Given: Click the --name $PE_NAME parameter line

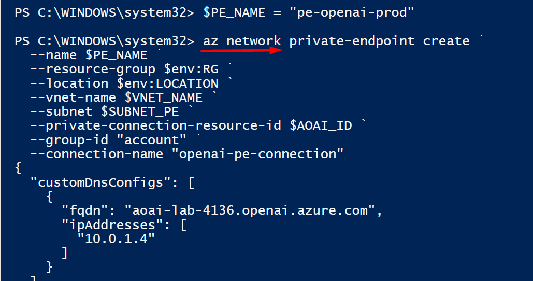Looking at the screenshot, I should click(x=89, y=55).
